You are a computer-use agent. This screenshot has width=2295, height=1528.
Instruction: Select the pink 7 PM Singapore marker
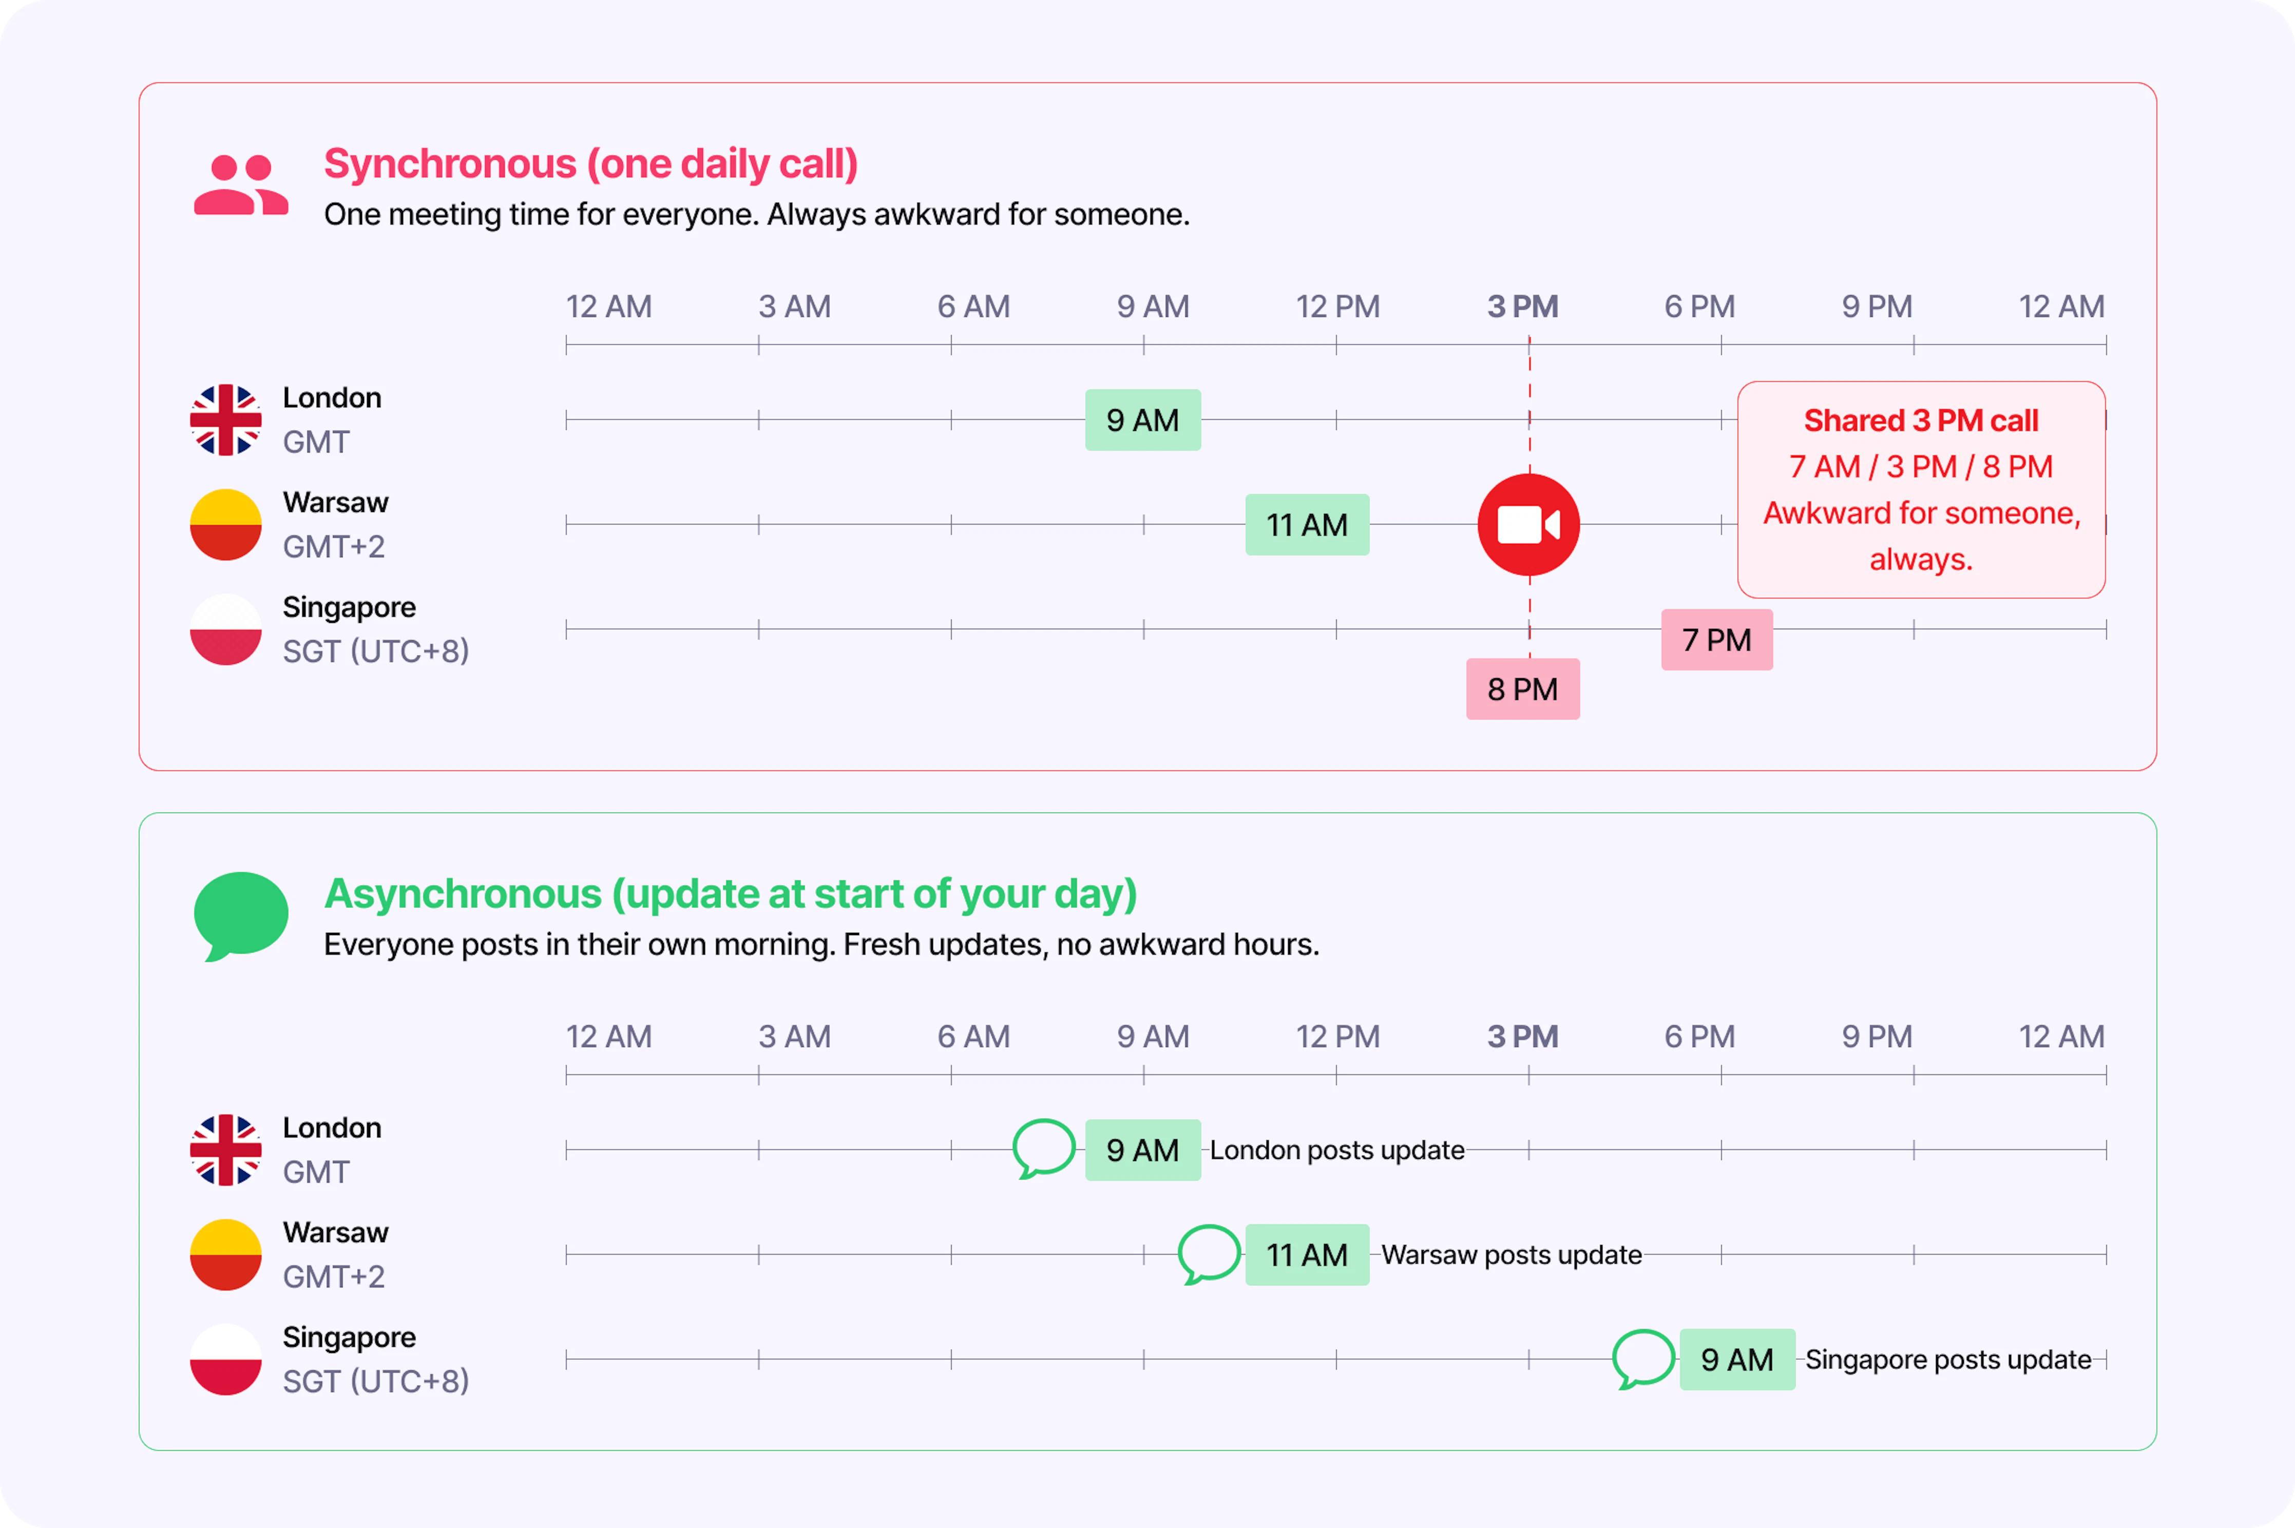click(x=1716, y=639)
